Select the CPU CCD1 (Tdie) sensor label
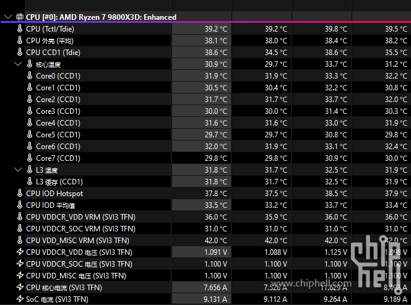The width and height of the screenshot is (411, 305). 53,53
